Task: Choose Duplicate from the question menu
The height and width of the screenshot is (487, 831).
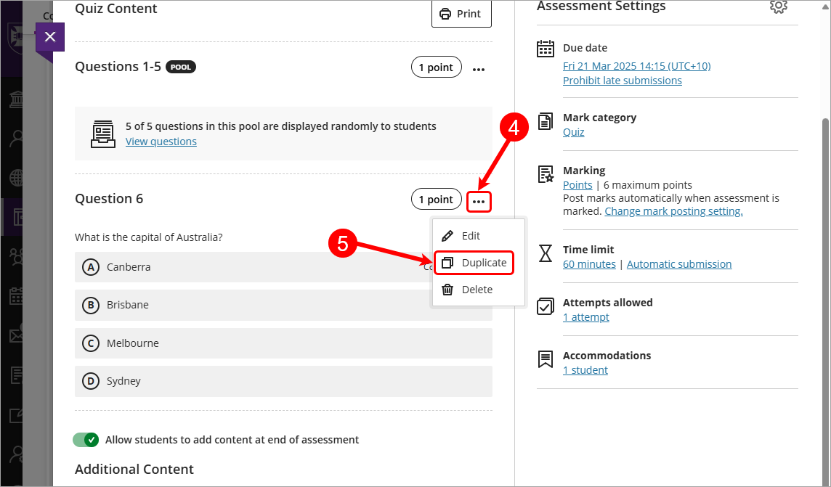Action: point(474,263)
